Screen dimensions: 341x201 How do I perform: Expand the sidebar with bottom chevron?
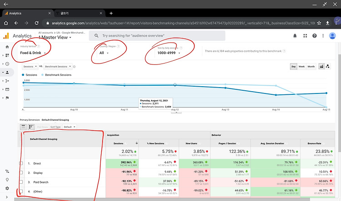(7, 197)
